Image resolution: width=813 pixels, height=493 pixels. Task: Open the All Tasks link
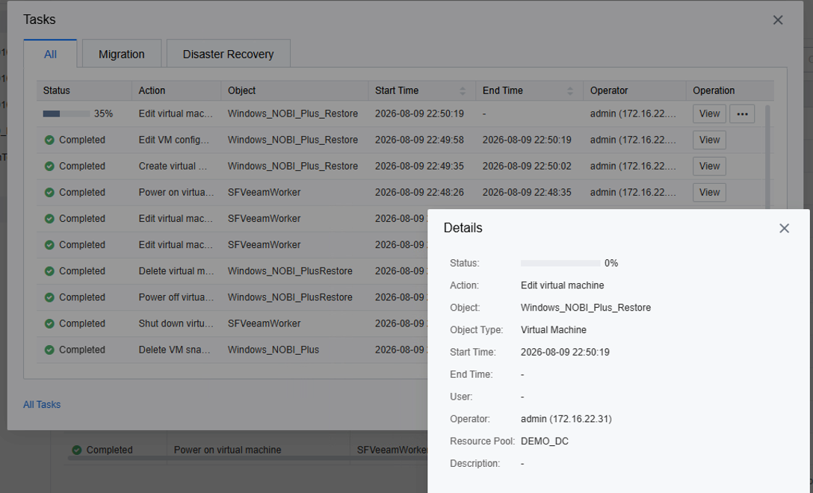click(x=42, y=404)
